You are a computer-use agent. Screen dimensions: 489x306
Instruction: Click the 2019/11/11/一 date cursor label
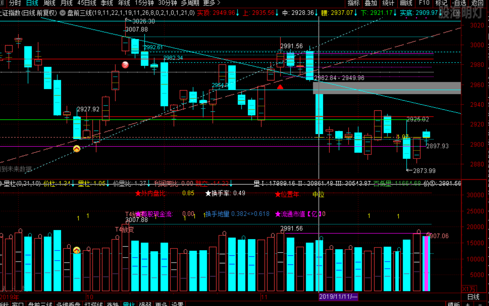pyautogui.click(x=338, y=297)
